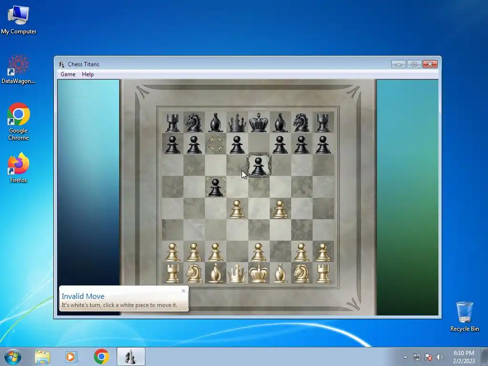Select the white queen
This screenshot has height=366, width=488.
tap(237, 273)
